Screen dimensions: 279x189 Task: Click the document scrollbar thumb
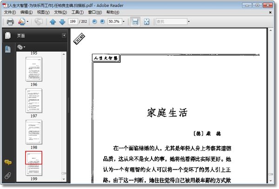tap(271, 174)
